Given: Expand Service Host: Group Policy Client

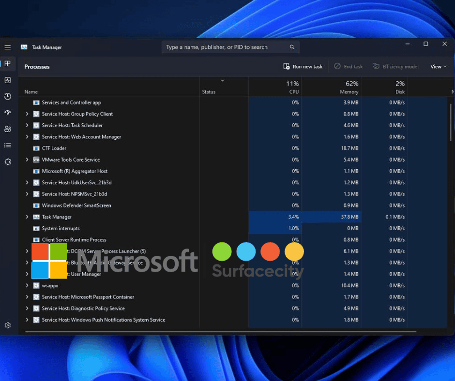Looking at the screenshot, I should coord(27,114).
